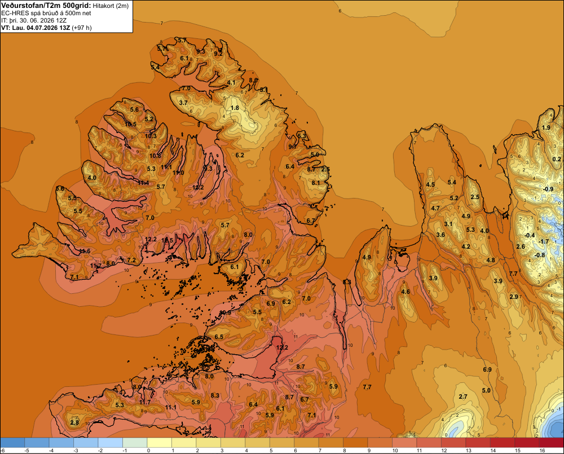
Task: Click the Veðurstofan/T2m 500grid title text
Action: 46,5
